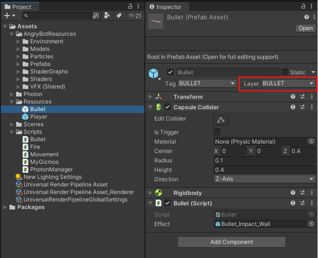The image size is (318, 258).
Task: Open the Static flags dropdown arrow
Action: 313,72
